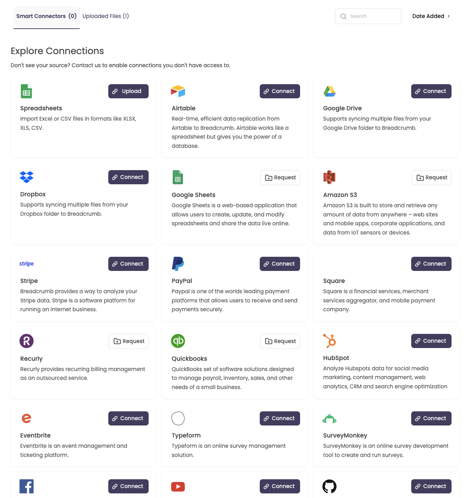Image resolution: width=471 pixels, height=498 pixels.
Task: Click the Google Drive triangle icon
Action: (x=329, y=91)
